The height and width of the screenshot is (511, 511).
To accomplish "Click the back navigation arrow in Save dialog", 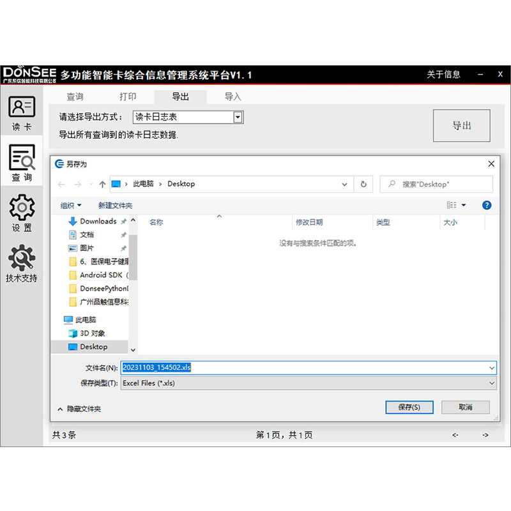I will tap(61, 184).
